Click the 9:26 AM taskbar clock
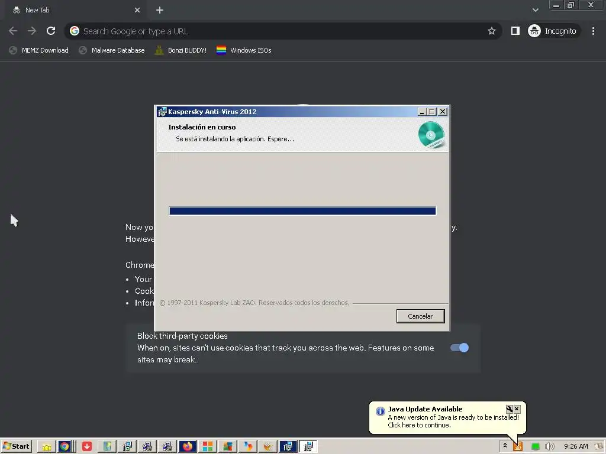The image size is (606, 454). point(576,447)
